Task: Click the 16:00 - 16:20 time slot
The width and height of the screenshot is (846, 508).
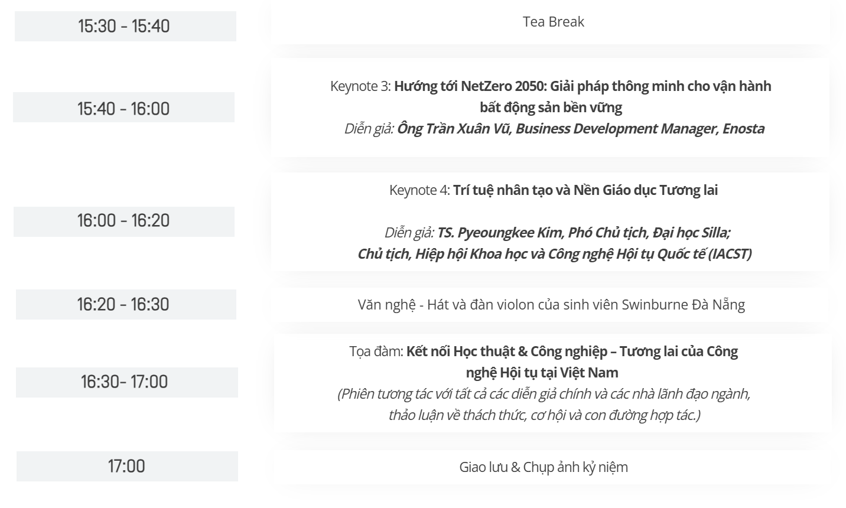Action: [x=123, y=221]
